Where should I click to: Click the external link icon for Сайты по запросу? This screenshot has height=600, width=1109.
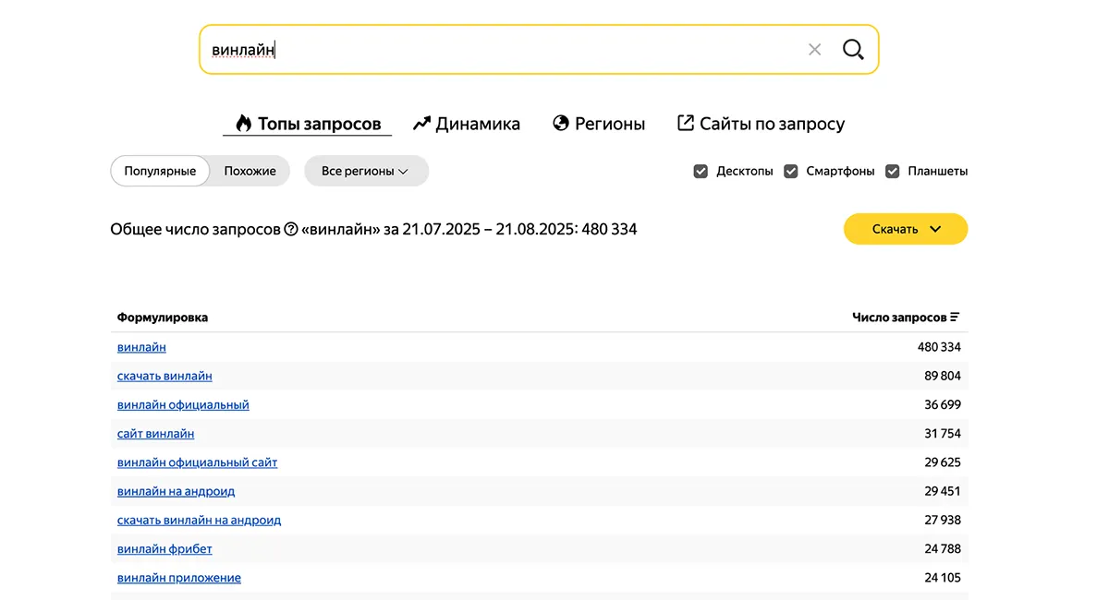pos(686,124)
